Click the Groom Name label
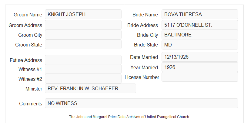244x123 pixels. click(x=28, y=15)
